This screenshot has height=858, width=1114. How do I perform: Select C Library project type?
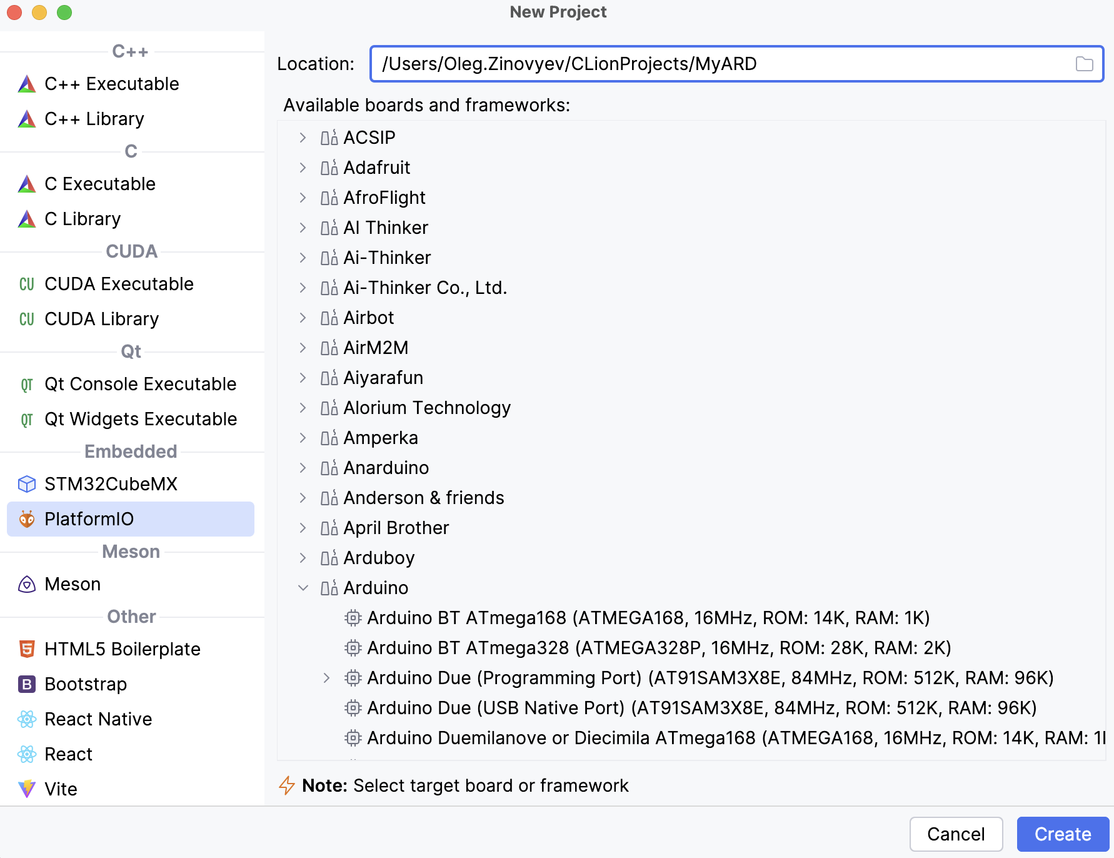coord(83,218)
